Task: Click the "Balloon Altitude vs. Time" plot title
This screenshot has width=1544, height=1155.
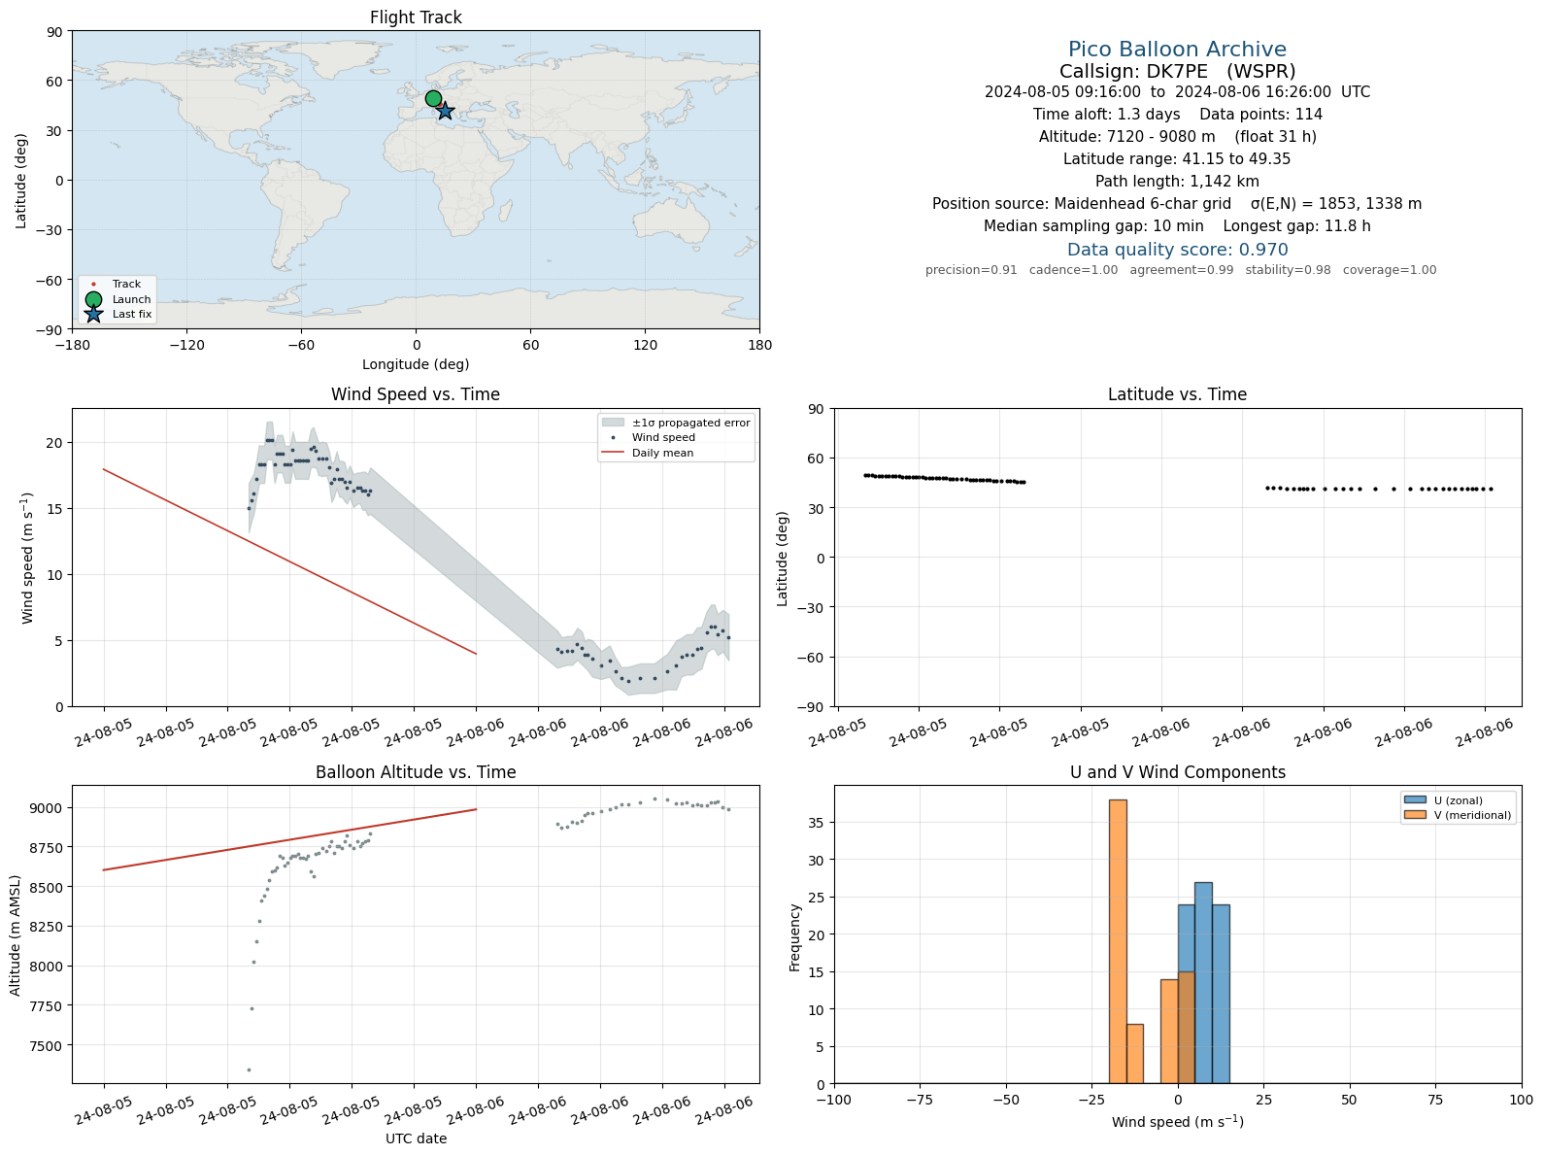Action: (416, 772)
